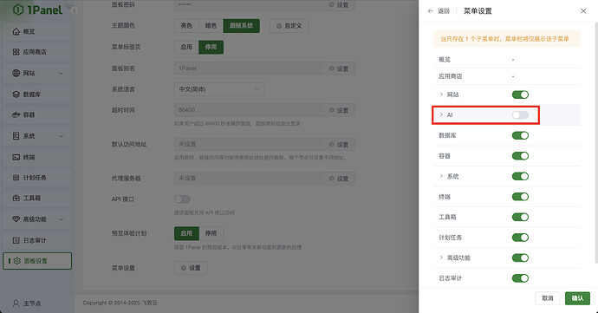Click gear icon of 默认访问地址 设置 button

pos(331,144)
